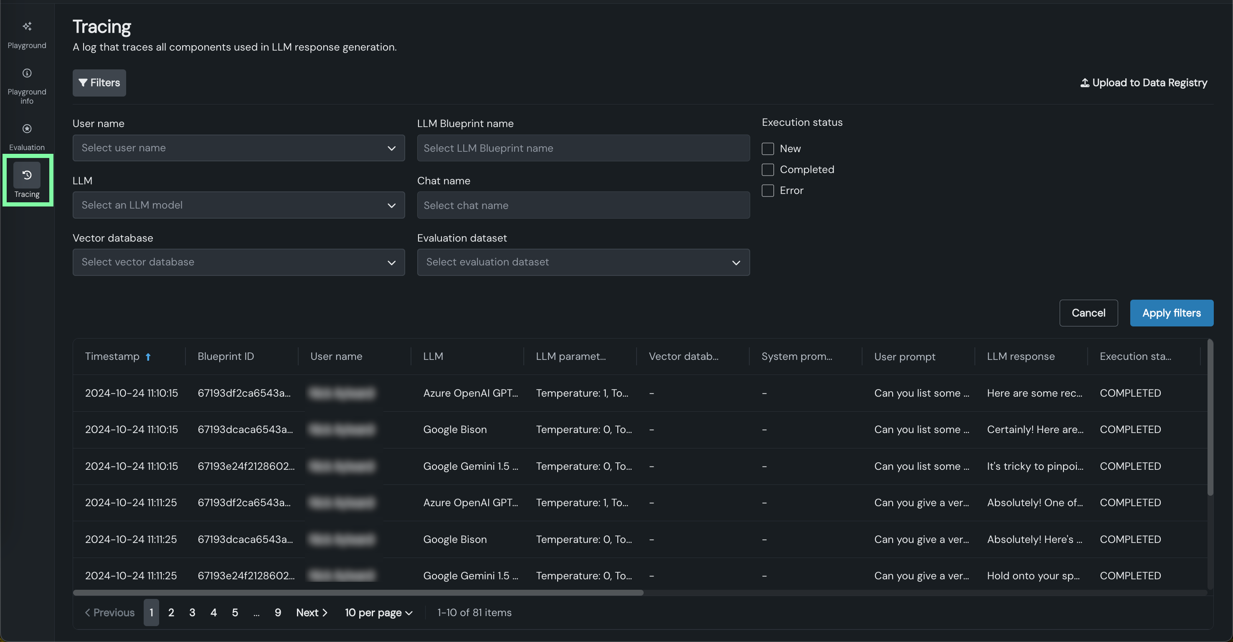Click the Timestamp sort arrow
Image resolution: width=1233 pixels, height=642 pixels.
coord(148,357)
